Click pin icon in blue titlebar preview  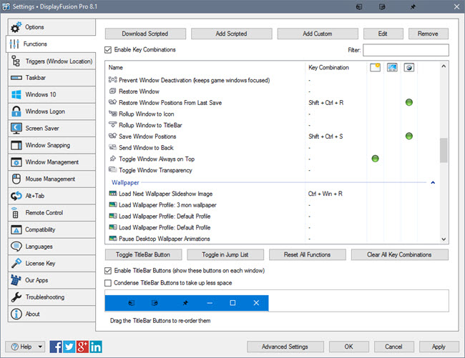185,303
